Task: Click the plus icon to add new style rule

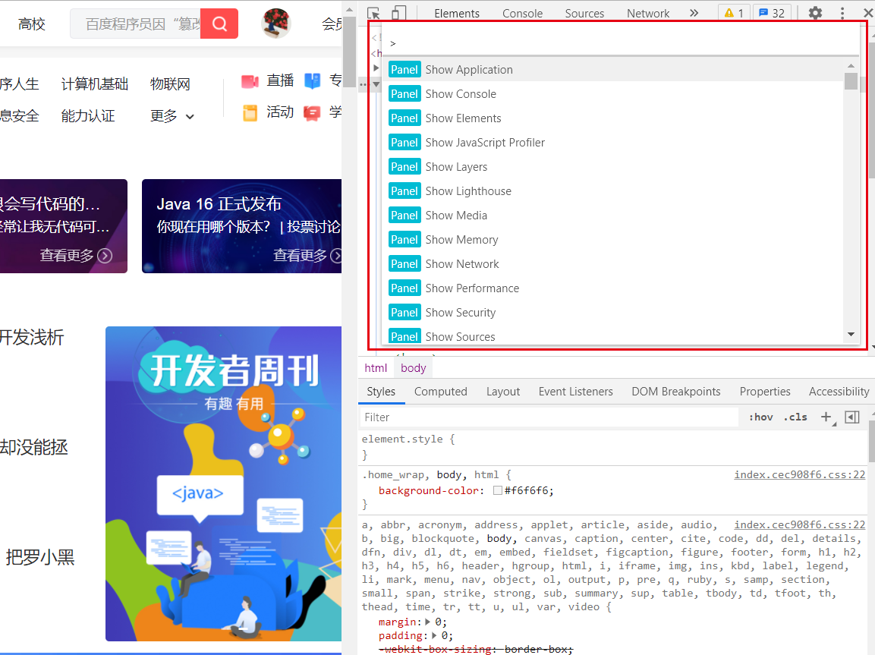Action: (826, 417)
